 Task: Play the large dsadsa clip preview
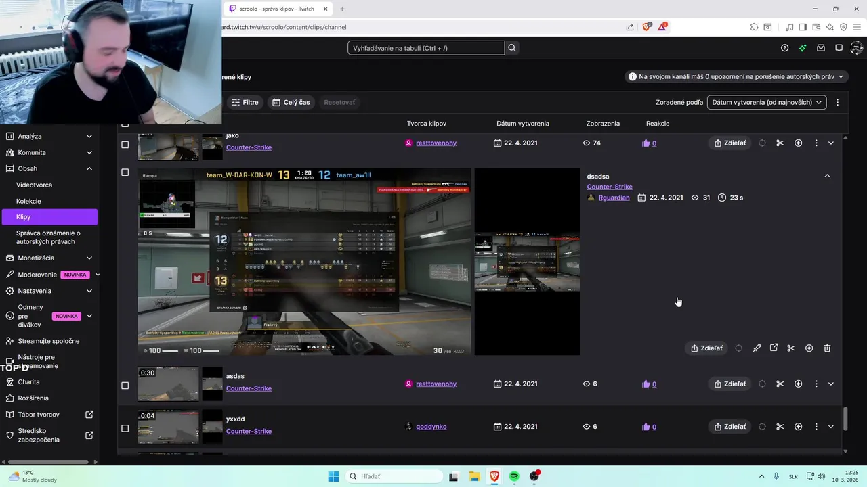[304, 262]
